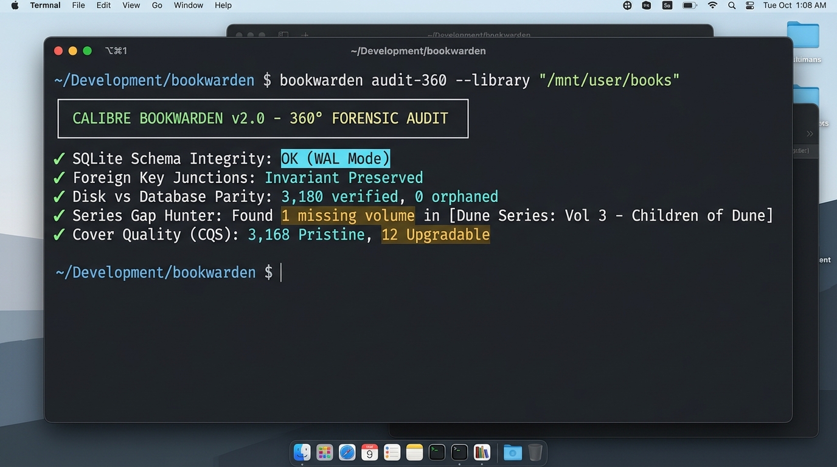Open Launchpad from the dock
Viewport: 837px width, 467px height.
click(325, 452)
